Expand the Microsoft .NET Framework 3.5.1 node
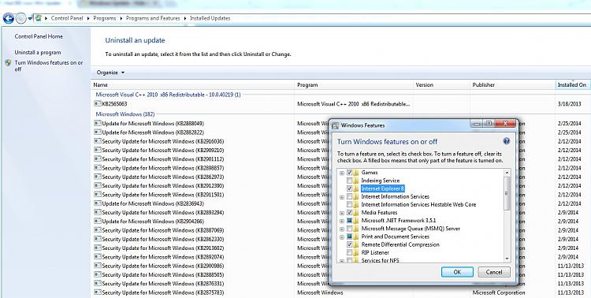The height and width of the screenshot is (298, 591). pos(342,221)
